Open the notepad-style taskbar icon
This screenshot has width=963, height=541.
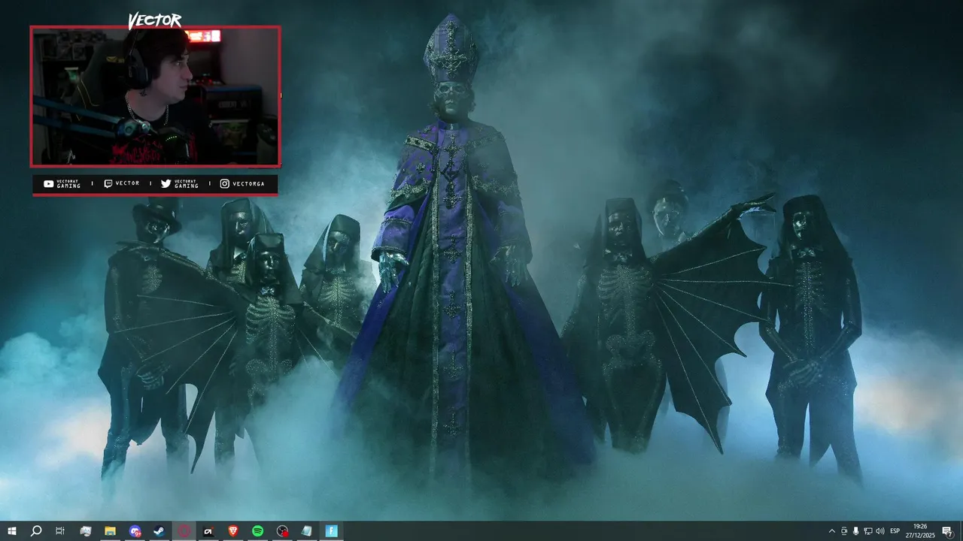(x=306, y=531)
